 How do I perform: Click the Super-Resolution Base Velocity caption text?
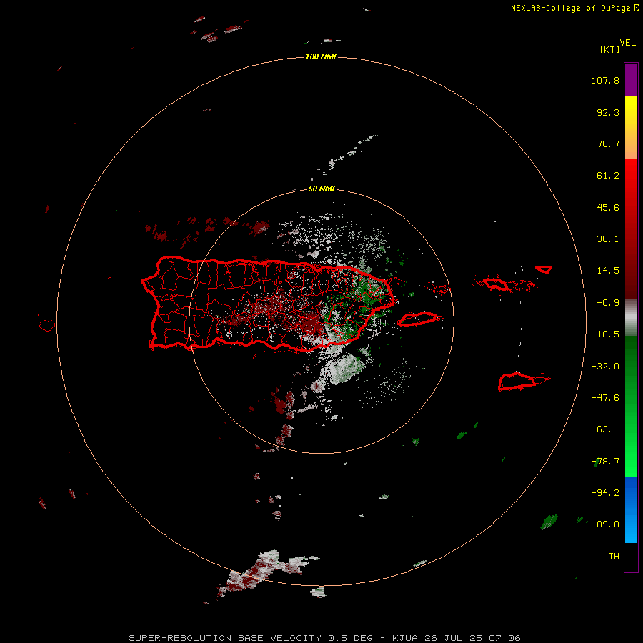click(x=325, y=638)
